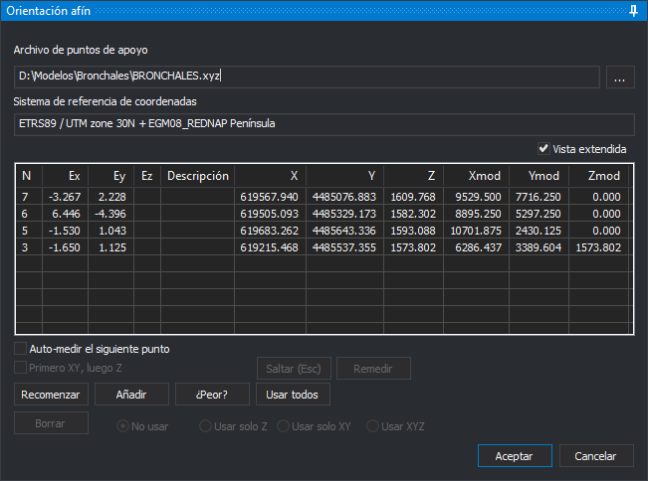
Task: Click X value 619505.093
Action: (x=270, y=214)
